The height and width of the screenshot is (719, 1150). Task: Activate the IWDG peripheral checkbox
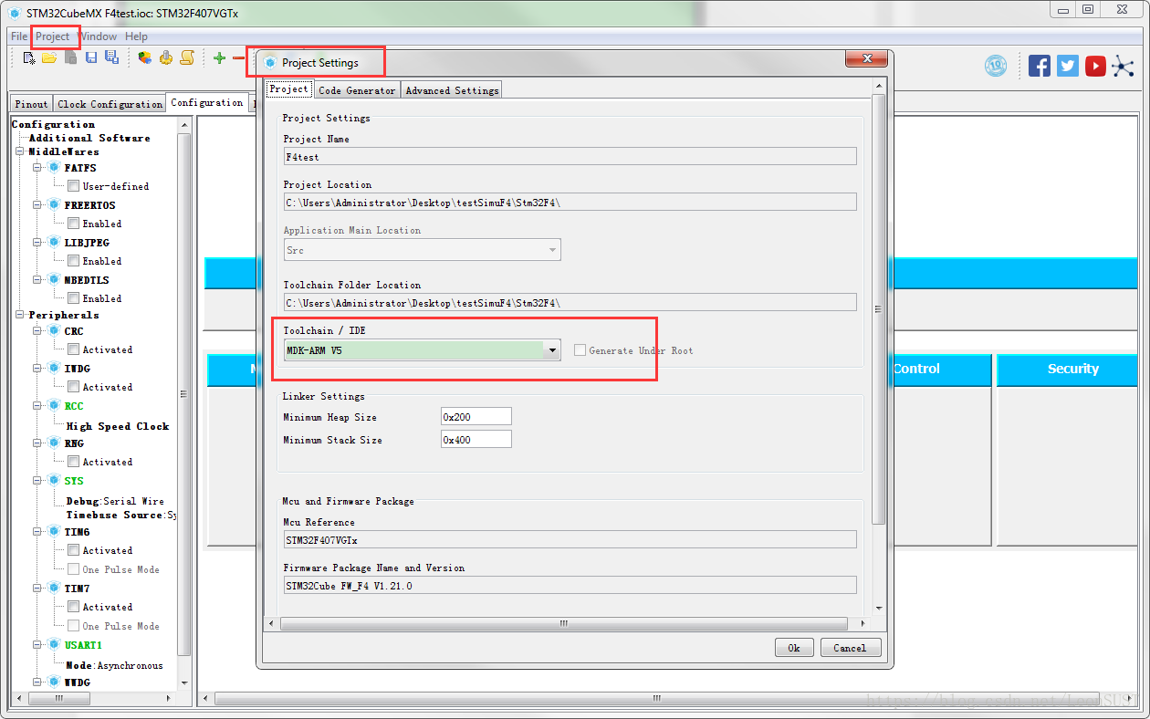click(73, 387)
